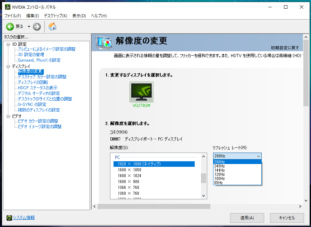Collapse the ディスプレイ tree node
Image resolution: width=311 pixels, height=227 pixels.
[x=8, y=66]
